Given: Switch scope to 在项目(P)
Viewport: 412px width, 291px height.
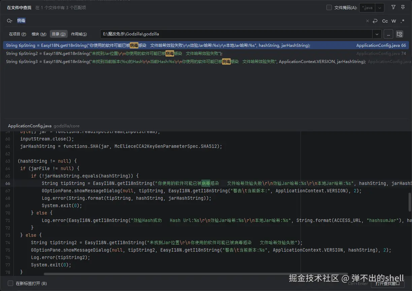Looking at the screenshot, I should pos(18,34).
